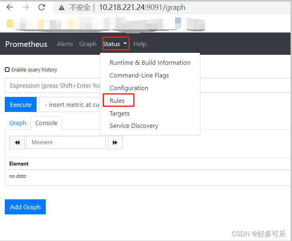The height and width of the screenshot is (241, 292).
Task: Choose Command-Line Flags menu entry
Action: click(139, 75)
